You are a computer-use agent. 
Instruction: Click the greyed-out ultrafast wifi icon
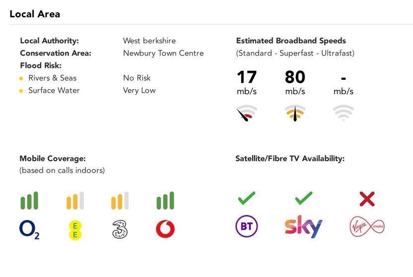click(x=344, y=113)
